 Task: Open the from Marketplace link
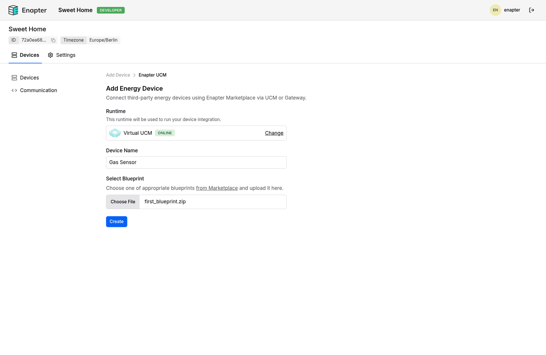tap(217, 188)
